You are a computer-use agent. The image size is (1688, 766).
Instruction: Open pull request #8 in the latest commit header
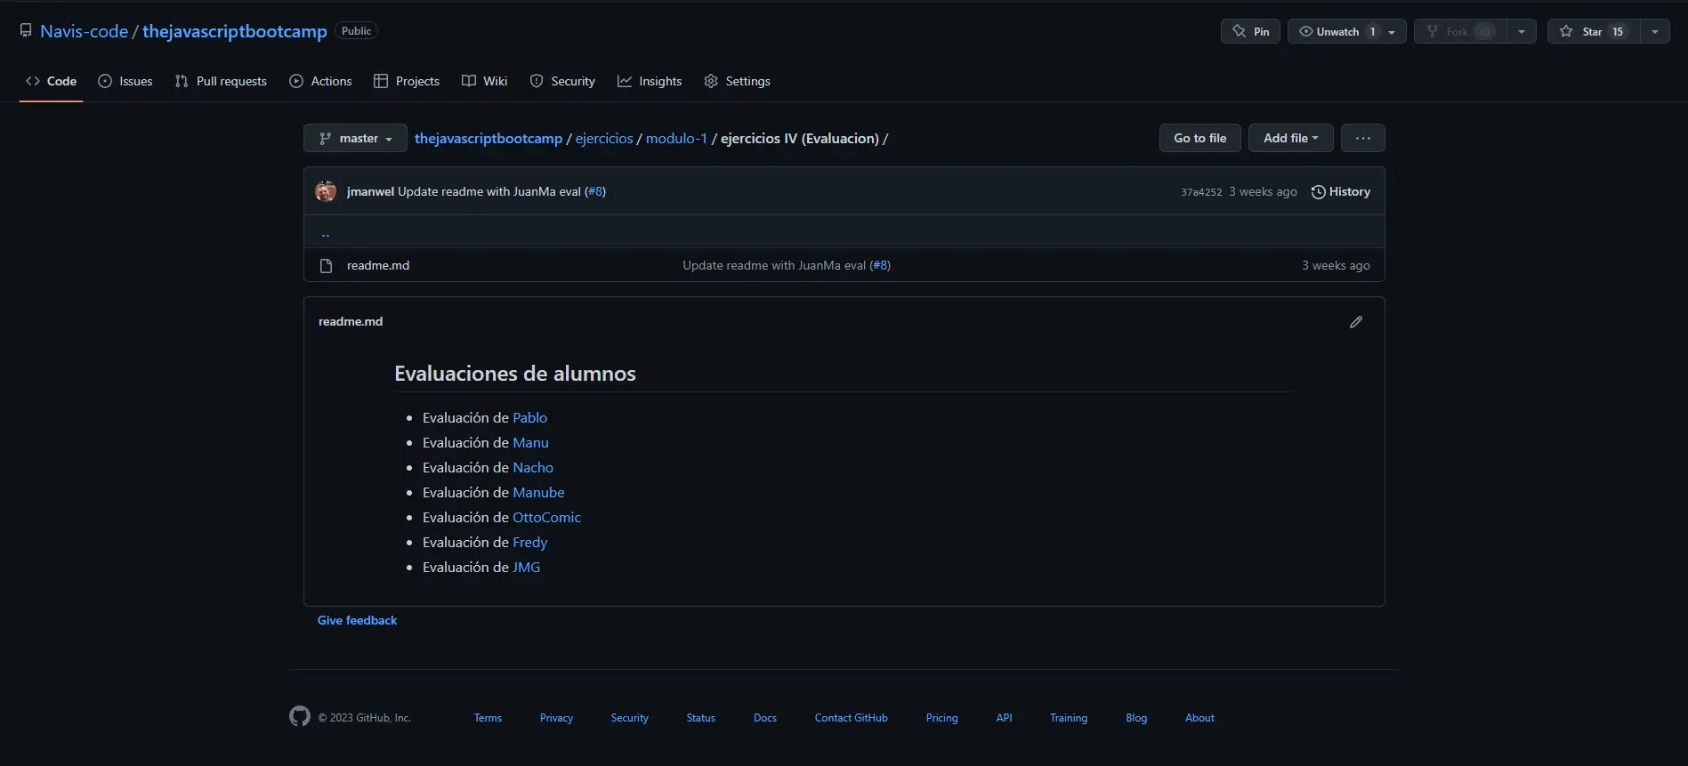point(595,191)
